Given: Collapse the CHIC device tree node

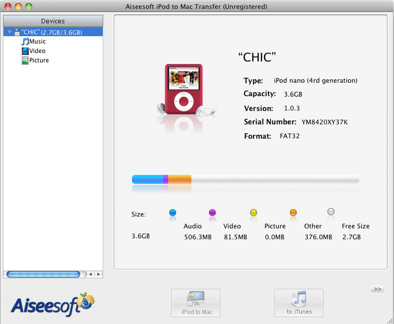Looking at the screenshot, I should click(9, 32).
